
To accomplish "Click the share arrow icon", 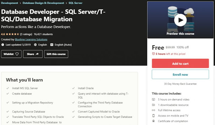I will (x=37, y=54).
